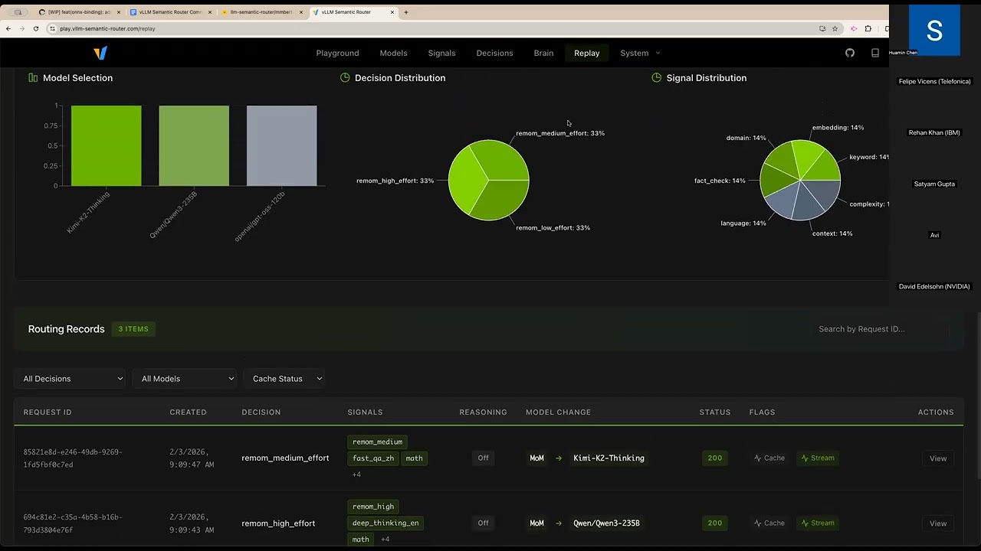Select the Replay nav item

pyautogui.click(x=586, y=53)
